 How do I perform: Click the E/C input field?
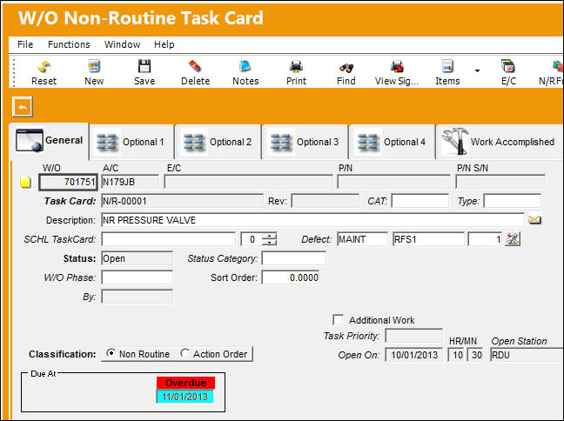(x=249, y=182)
